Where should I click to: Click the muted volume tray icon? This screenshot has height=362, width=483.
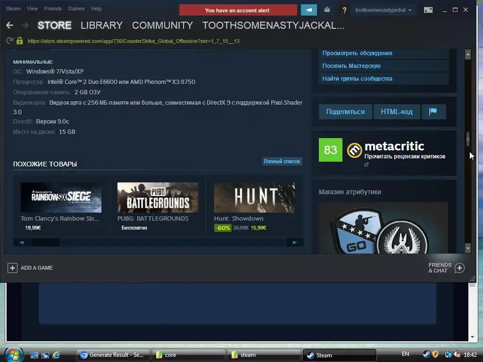(457, 354)
